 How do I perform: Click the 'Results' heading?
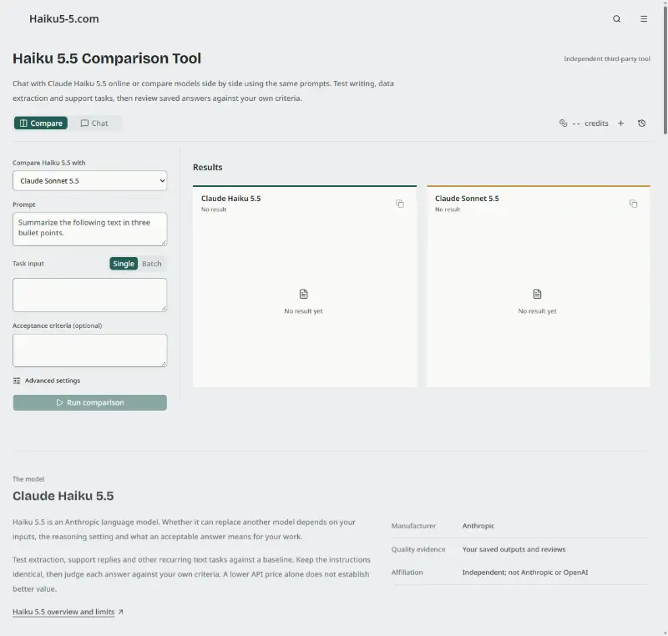(207, 167)
